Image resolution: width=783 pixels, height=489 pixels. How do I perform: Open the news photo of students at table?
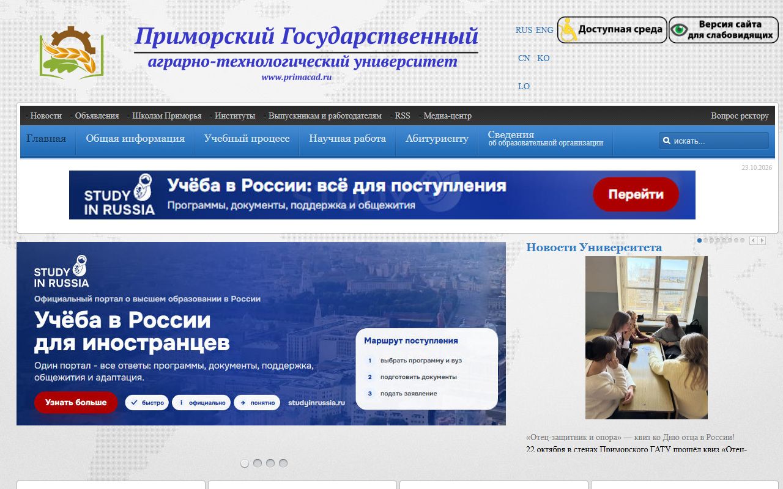coord(647,337)
